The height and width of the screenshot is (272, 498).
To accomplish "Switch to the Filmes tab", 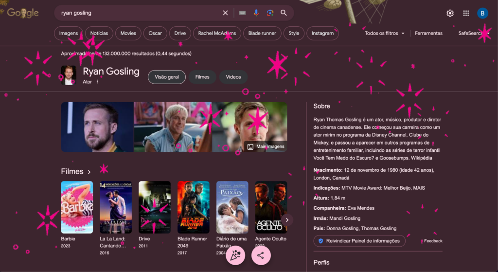I will pos(202,77).
